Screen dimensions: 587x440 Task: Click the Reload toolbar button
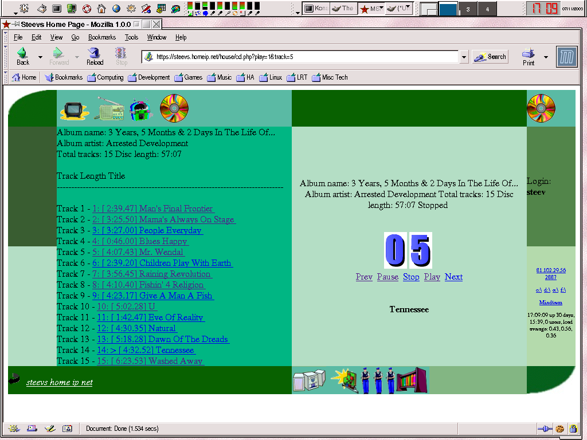pyautogui.click(x=95, y=56)
